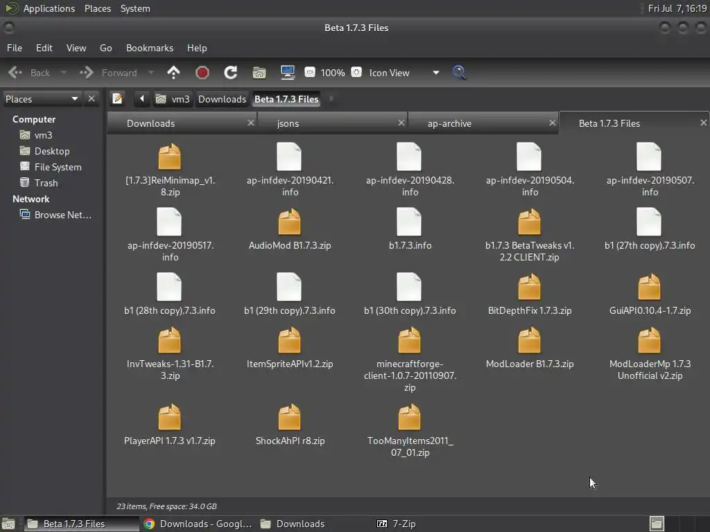Go to vm3 in the path bar
The width and height of the screenshot is (710, 532).
[173, 99]
